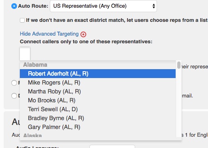The width and height of the screenshot is (208, 148).
Task: Click the Alaska group header
Action: [32, 135]
